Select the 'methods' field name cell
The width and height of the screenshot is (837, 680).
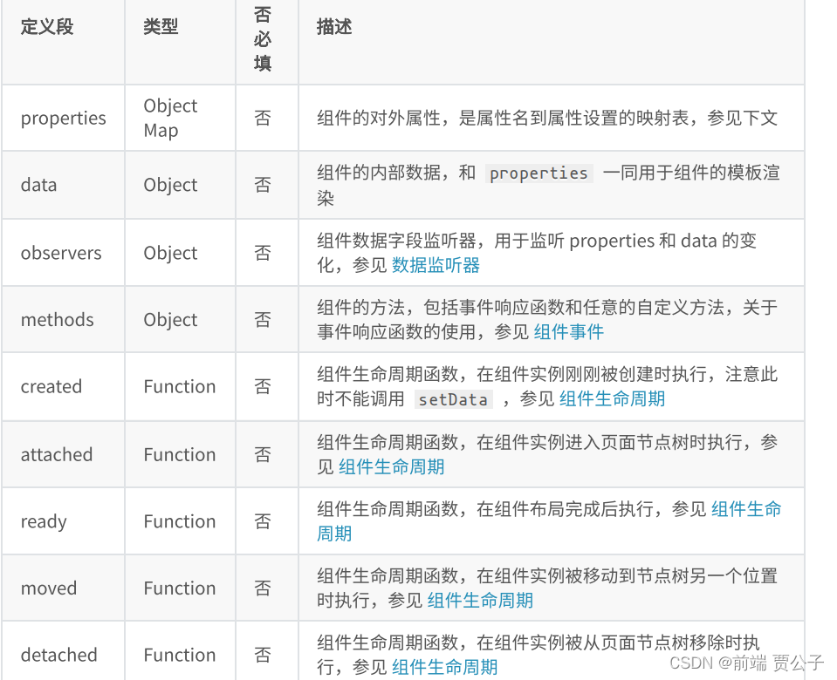point(63,319)
